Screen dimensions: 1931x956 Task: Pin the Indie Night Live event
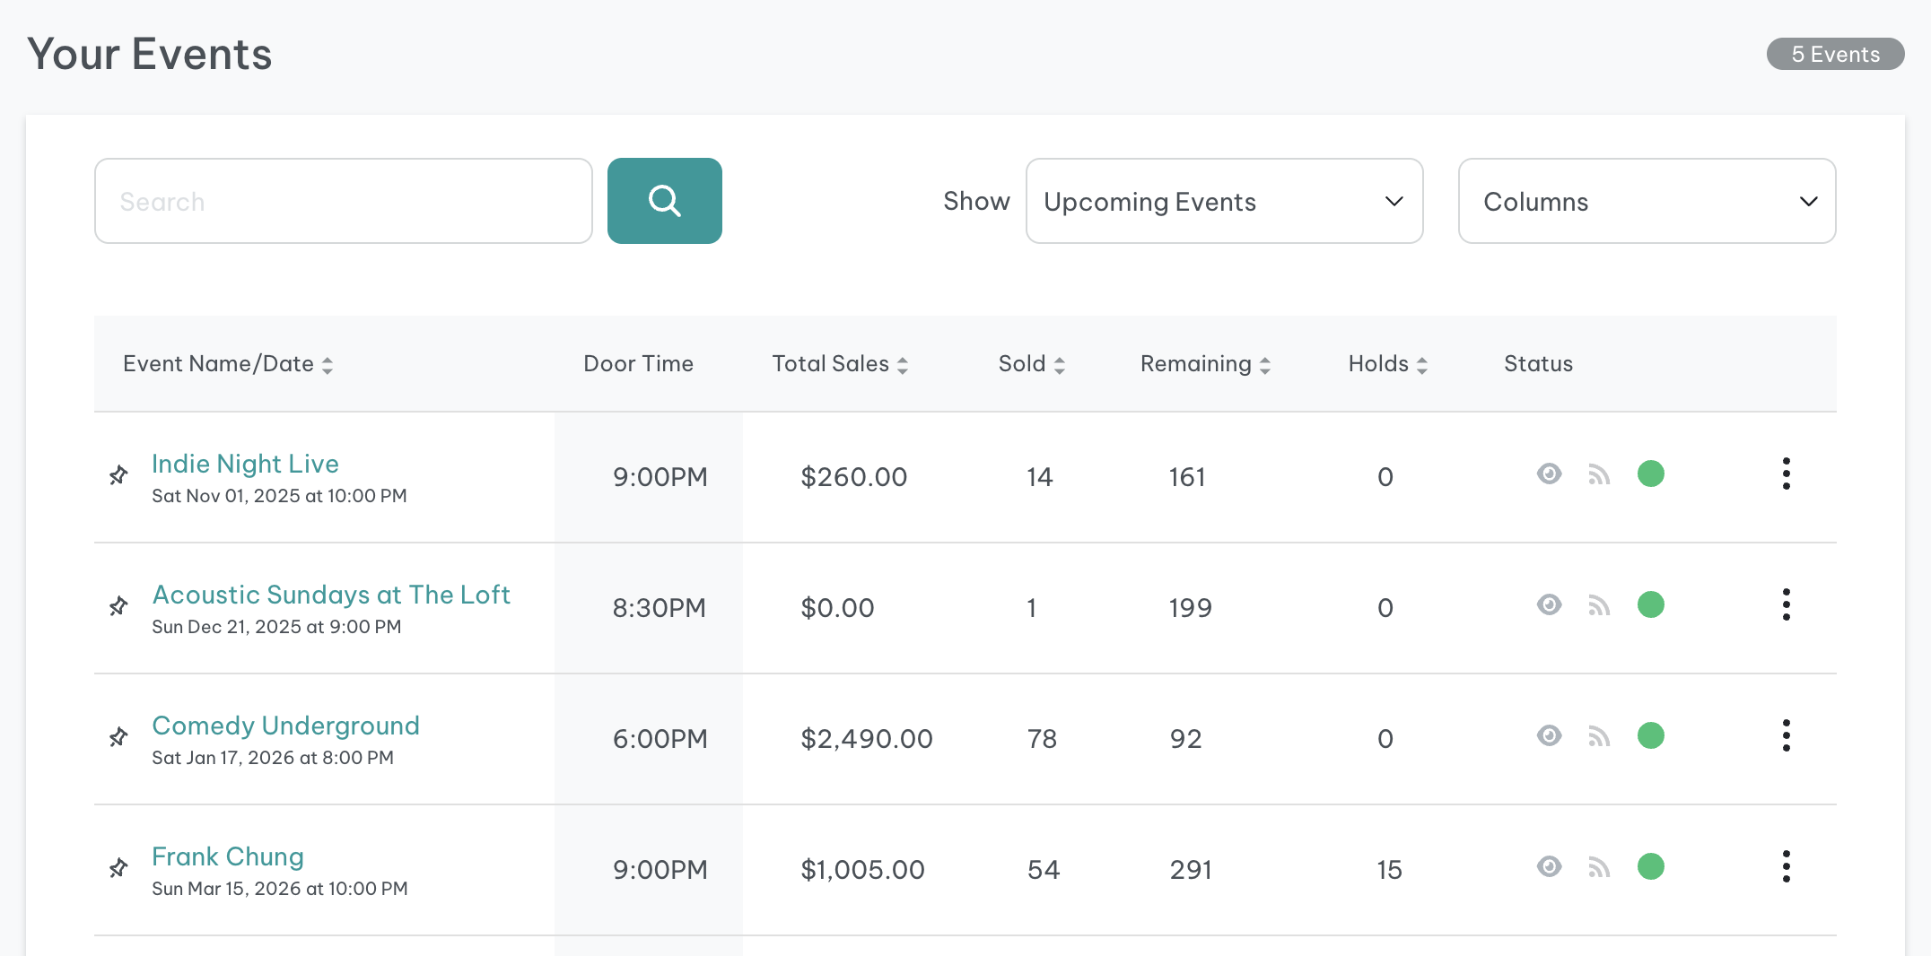click(118, 475)
